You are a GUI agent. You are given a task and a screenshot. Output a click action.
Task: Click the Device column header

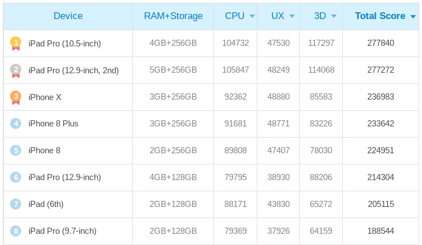pyautogui.click(x=68, y=16)
